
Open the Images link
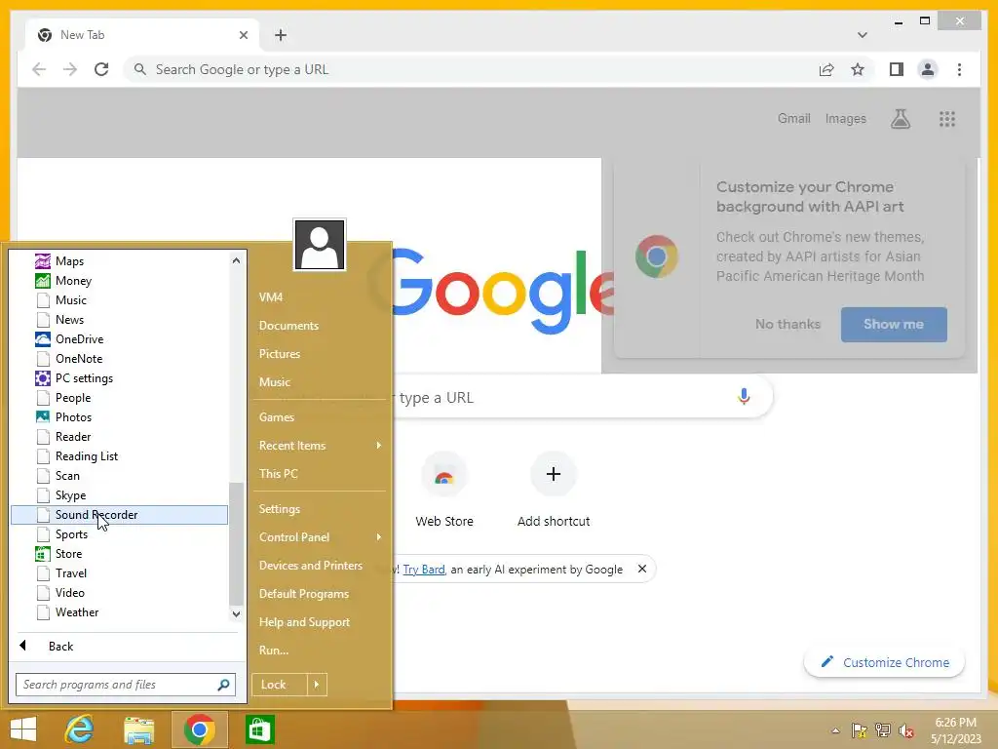tap(845, 118)
